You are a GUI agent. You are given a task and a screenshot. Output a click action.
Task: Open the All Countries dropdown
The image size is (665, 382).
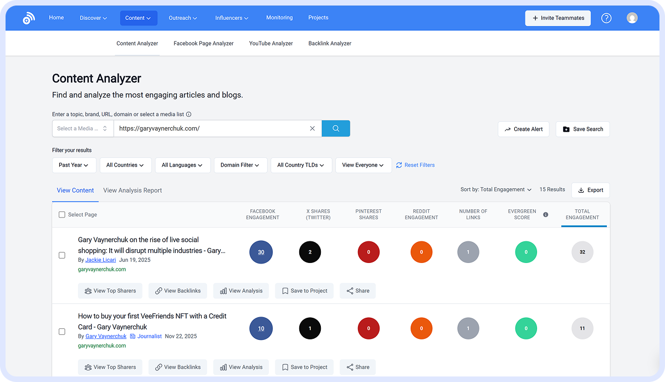[125, 165]
